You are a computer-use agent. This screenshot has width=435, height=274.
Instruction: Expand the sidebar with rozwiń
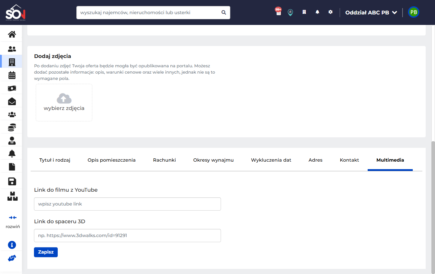click(13, 222)
